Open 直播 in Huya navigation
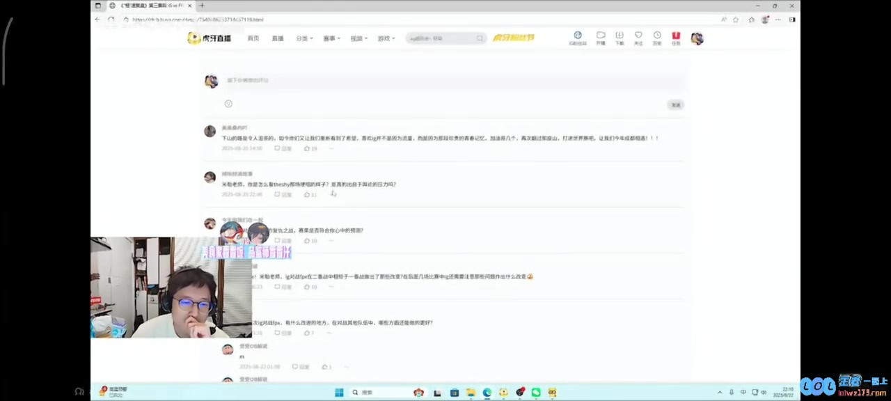Image resolution: width=891 pixels, height=401 pixels. coord(278,38)
